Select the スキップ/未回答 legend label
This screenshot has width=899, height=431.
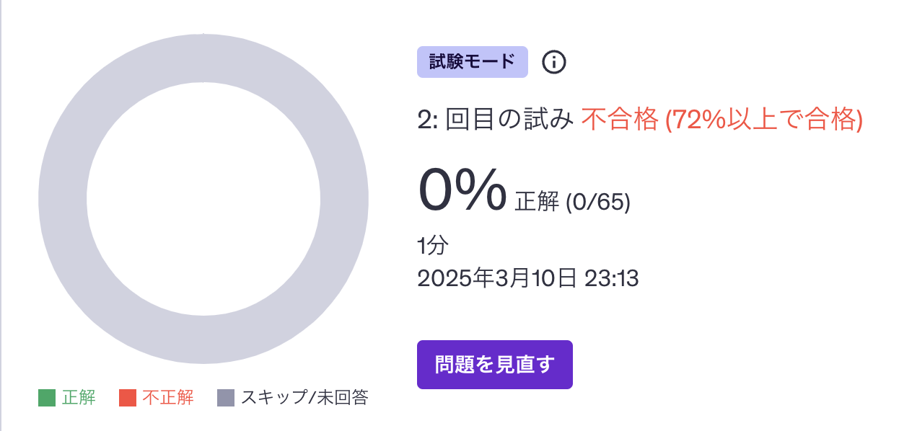[x=304, y=398]
